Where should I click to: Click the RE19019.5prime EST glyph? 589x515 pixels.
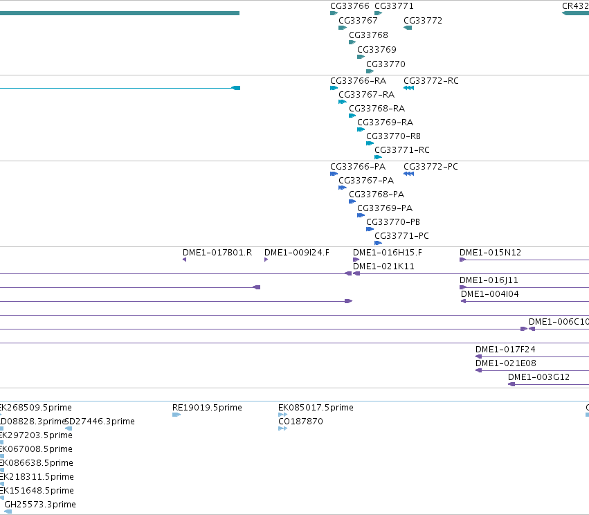coord(176,415)
